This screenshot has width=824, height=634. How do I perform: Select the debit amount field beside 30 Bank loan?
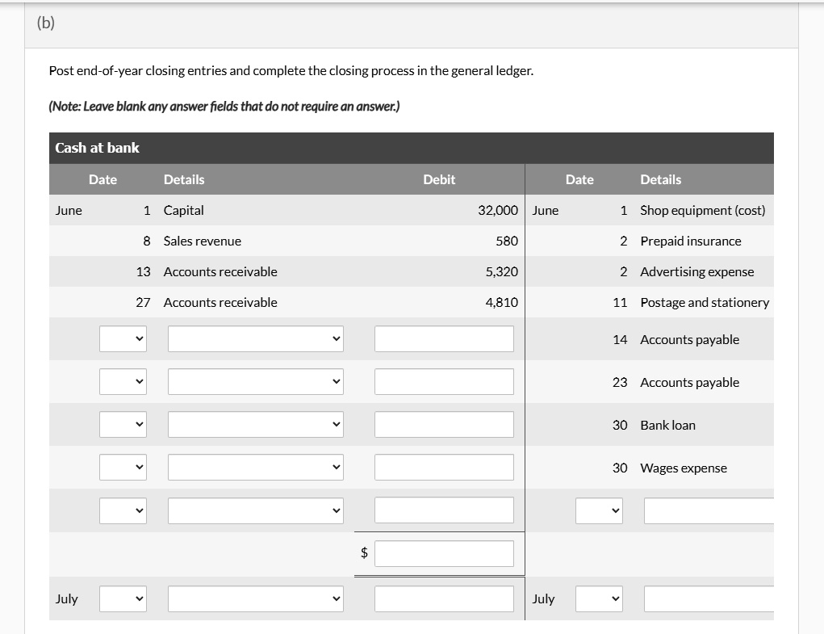[x=444, y=424]
